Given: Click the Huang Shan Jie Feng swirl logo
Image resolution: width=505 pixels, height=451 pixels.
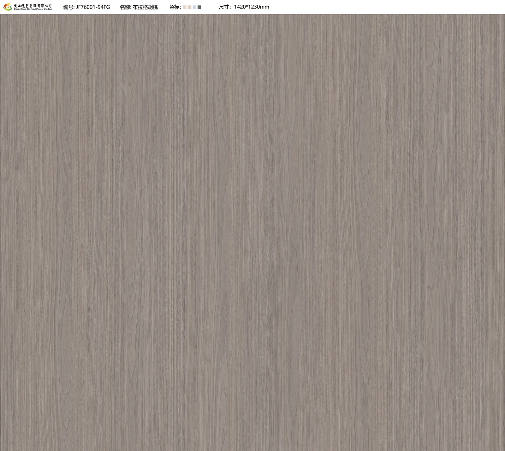Looking at the screenshot, I should (8, 7).
